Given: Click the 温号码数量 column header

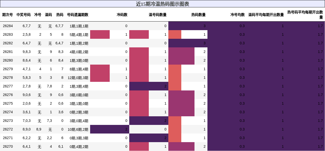Looking at the screenshot, I should click(x=158, y=15).
